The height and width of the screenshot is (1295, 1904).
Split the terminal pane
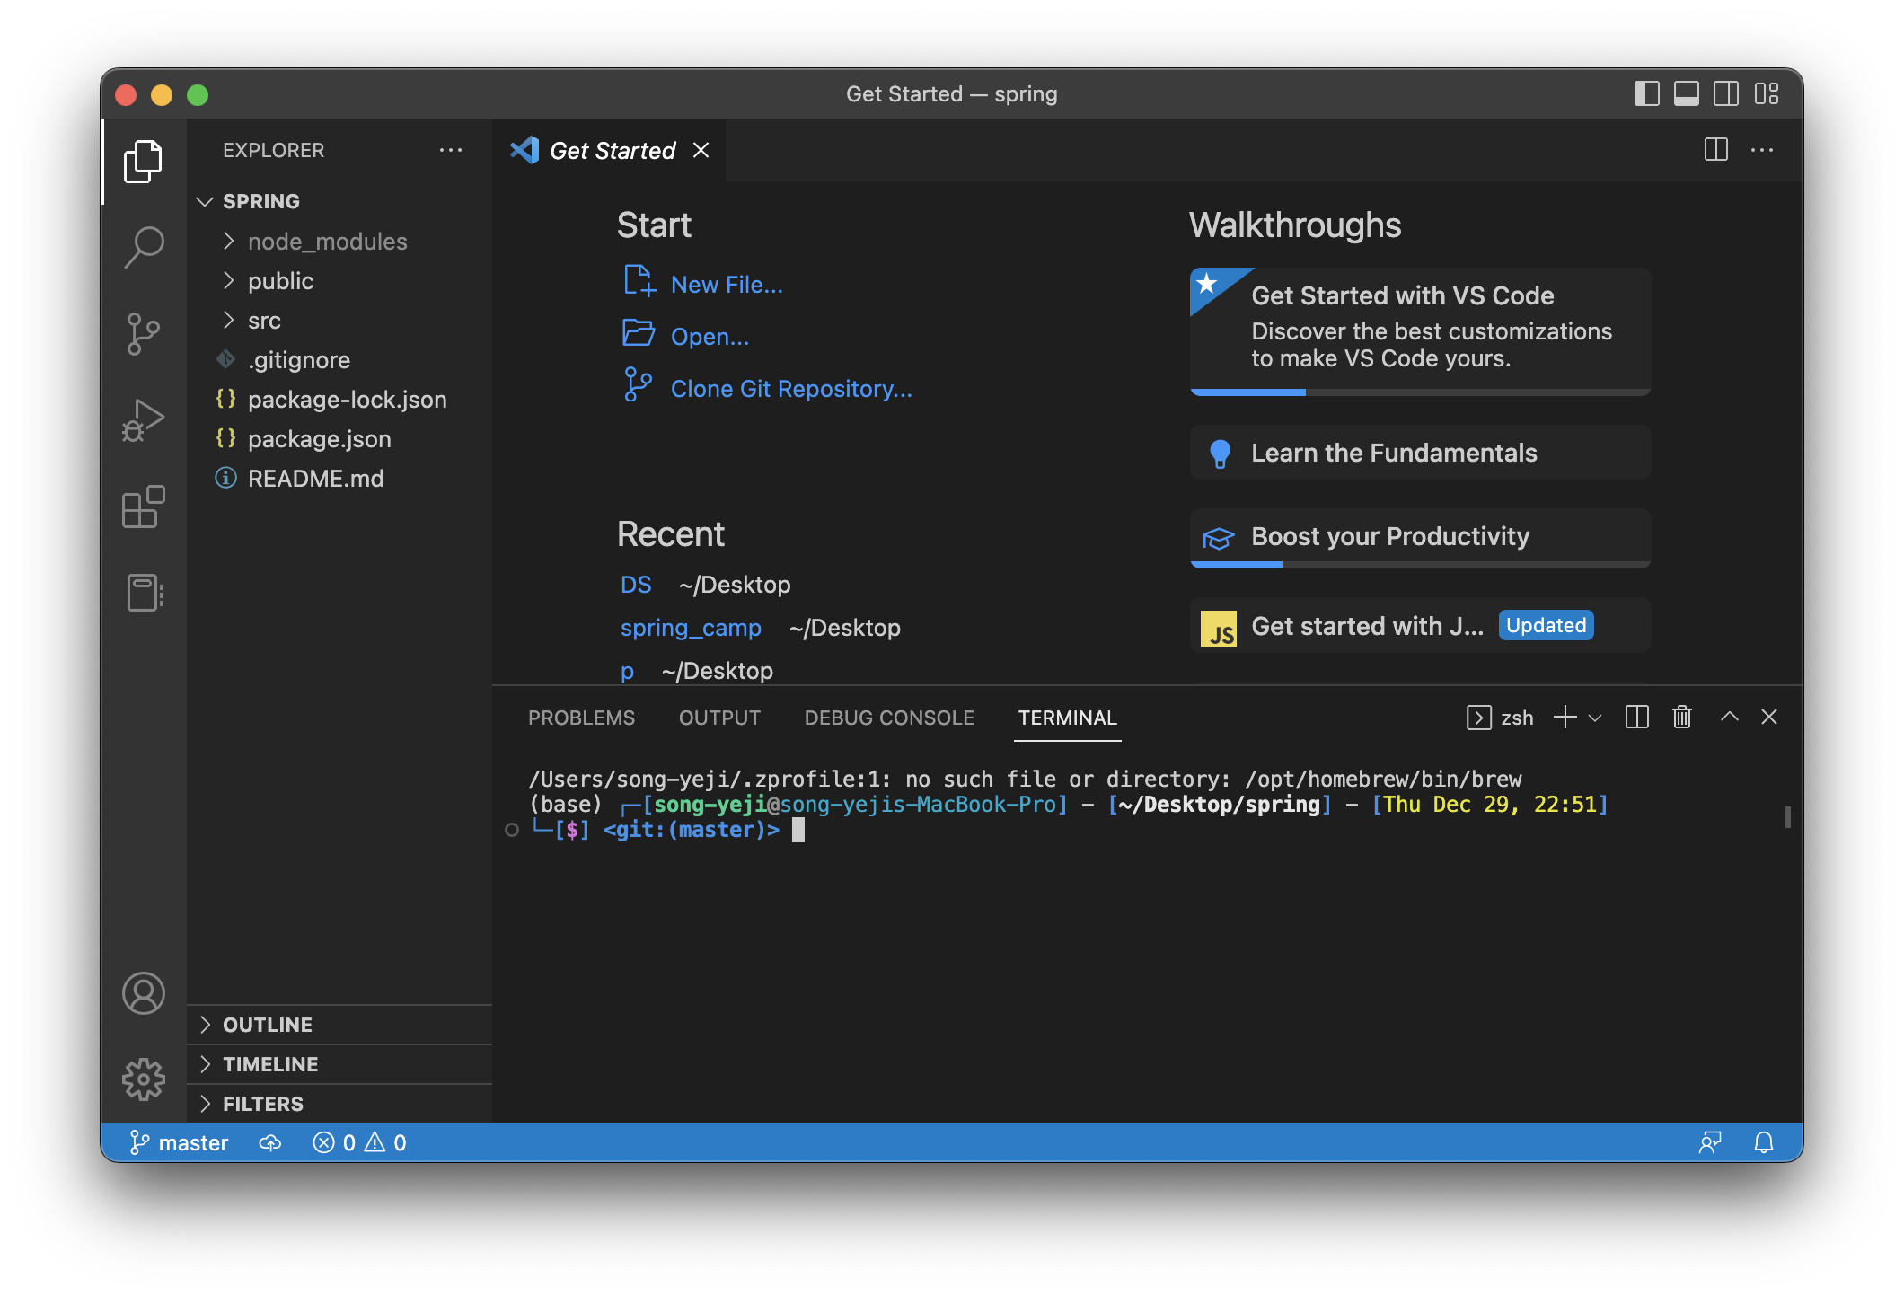[1636, 717]
